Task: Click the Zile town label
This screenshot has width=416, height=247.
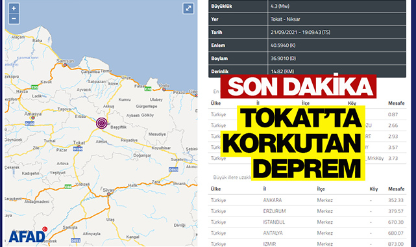Action: point(36,148)
